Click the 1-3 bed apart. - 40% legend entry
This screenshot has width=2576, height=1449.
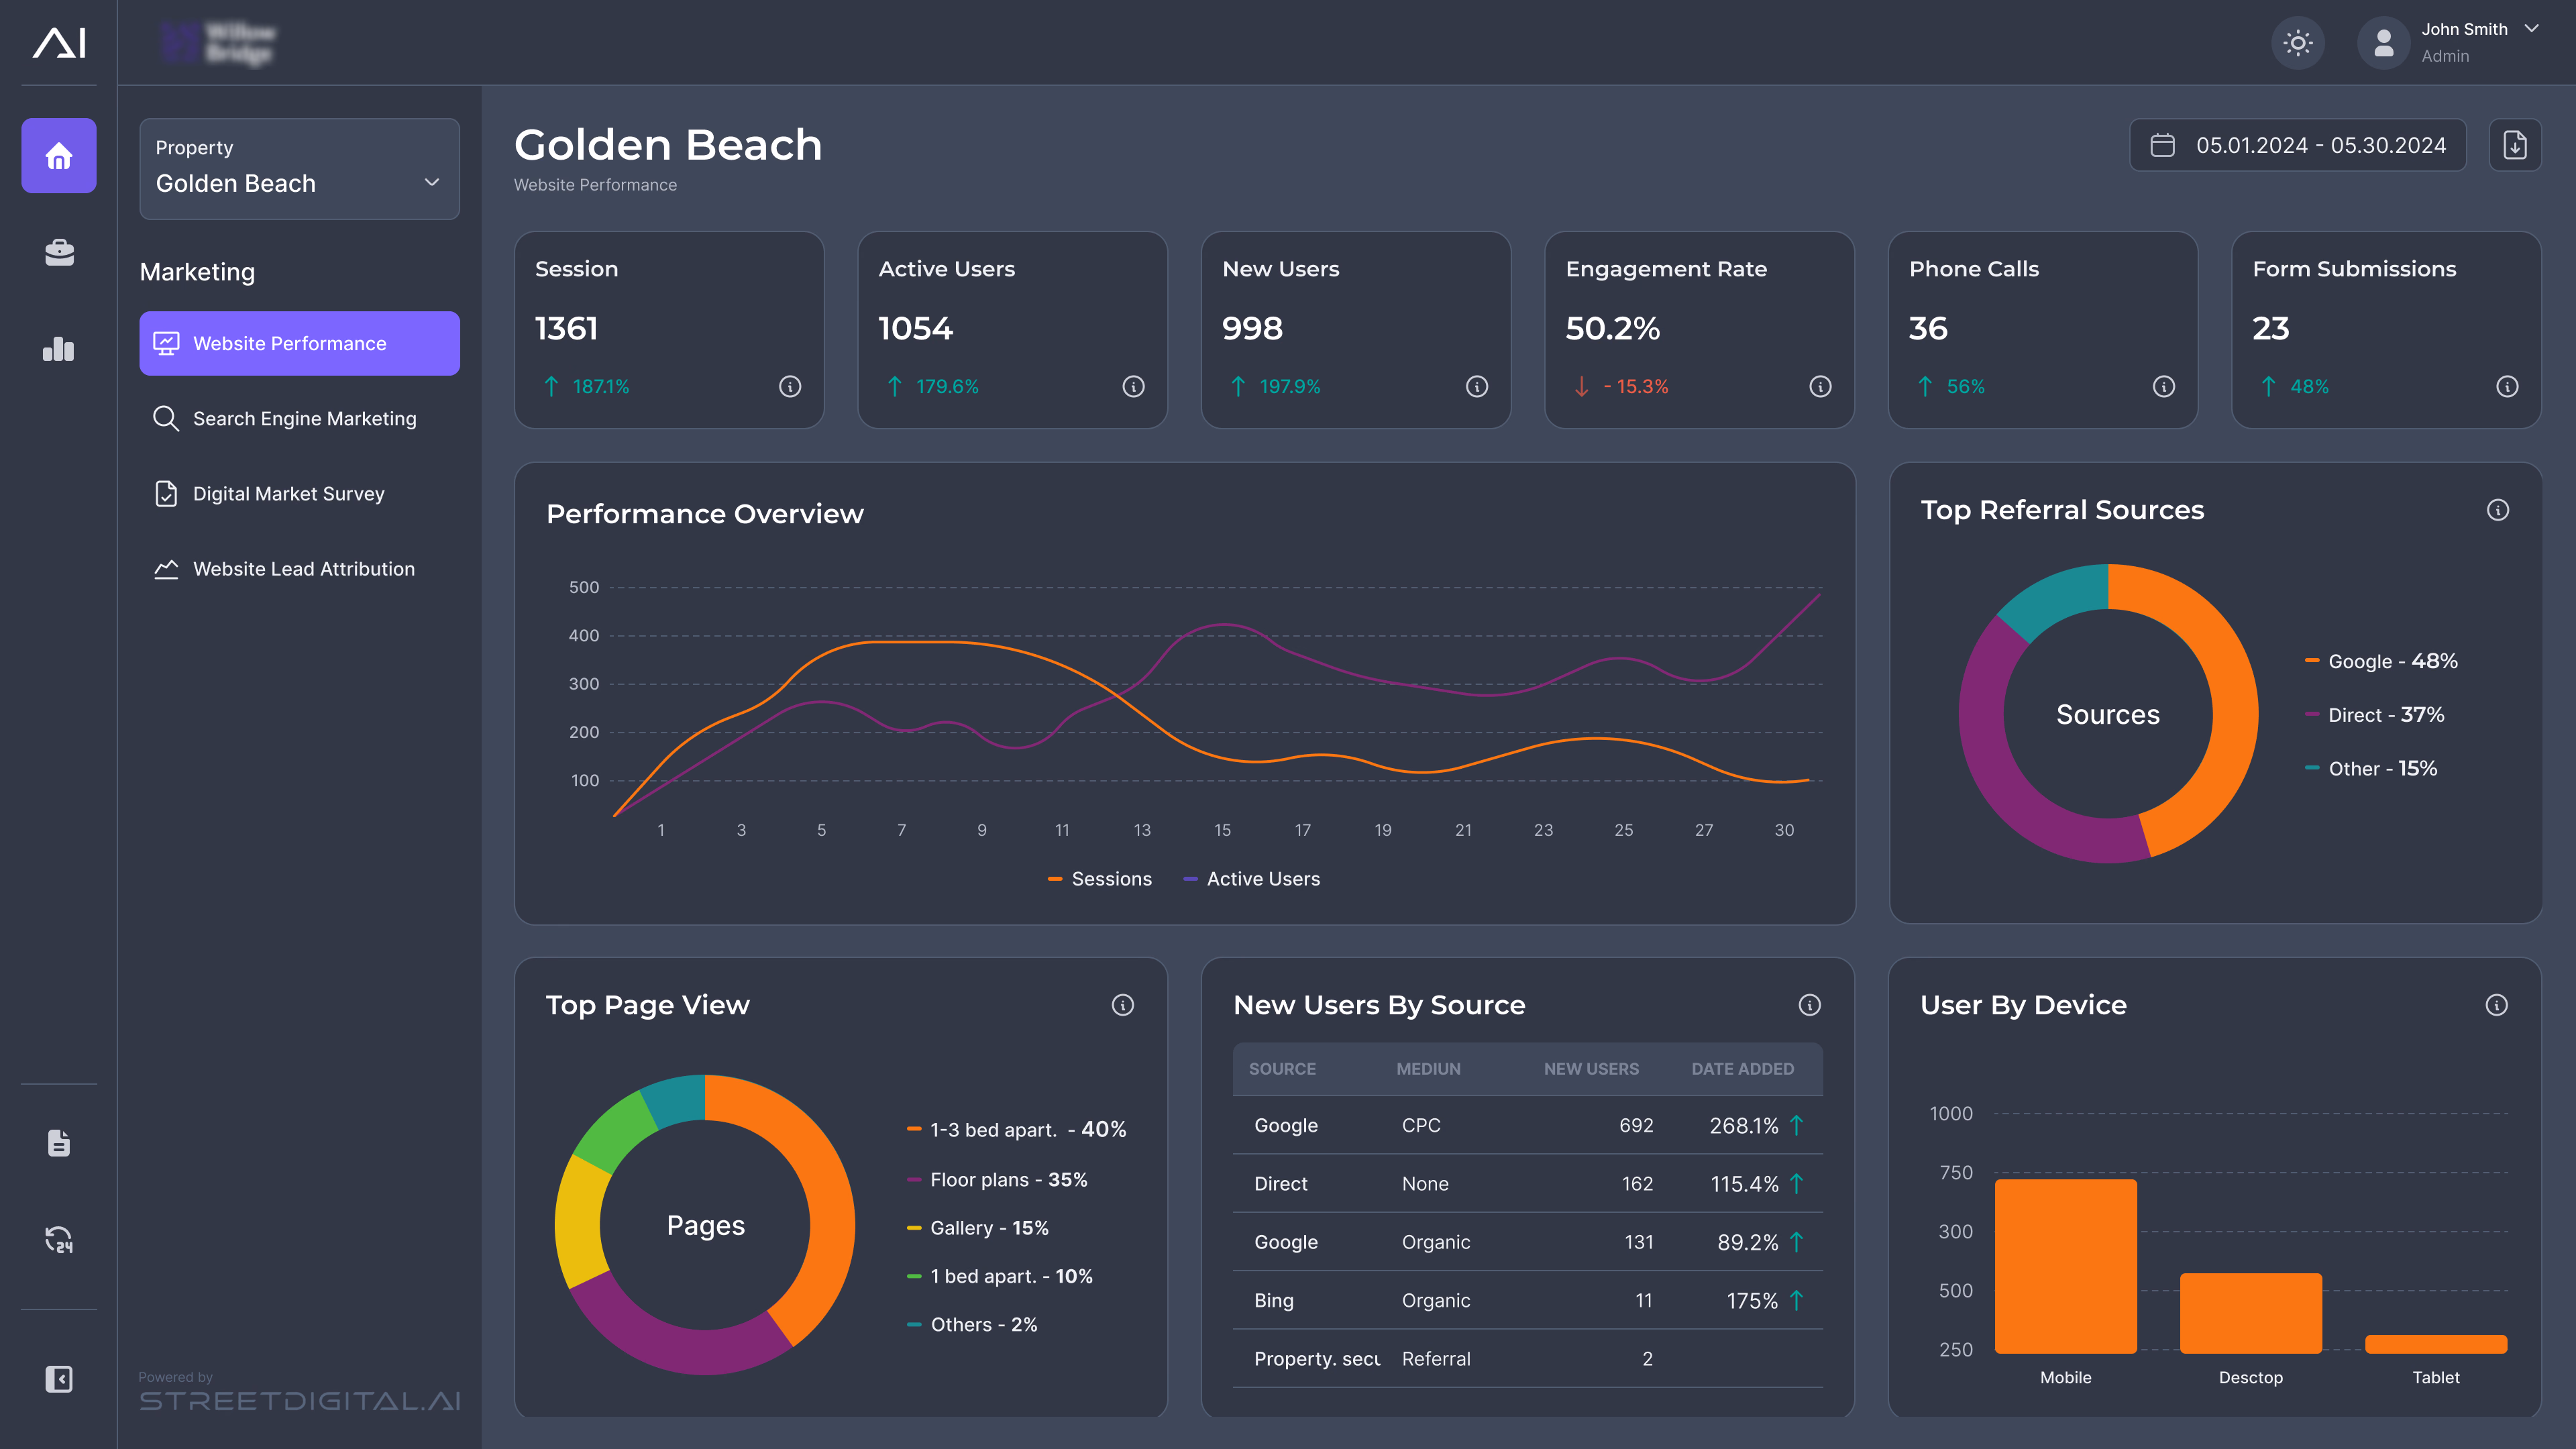point(1016,1129)
